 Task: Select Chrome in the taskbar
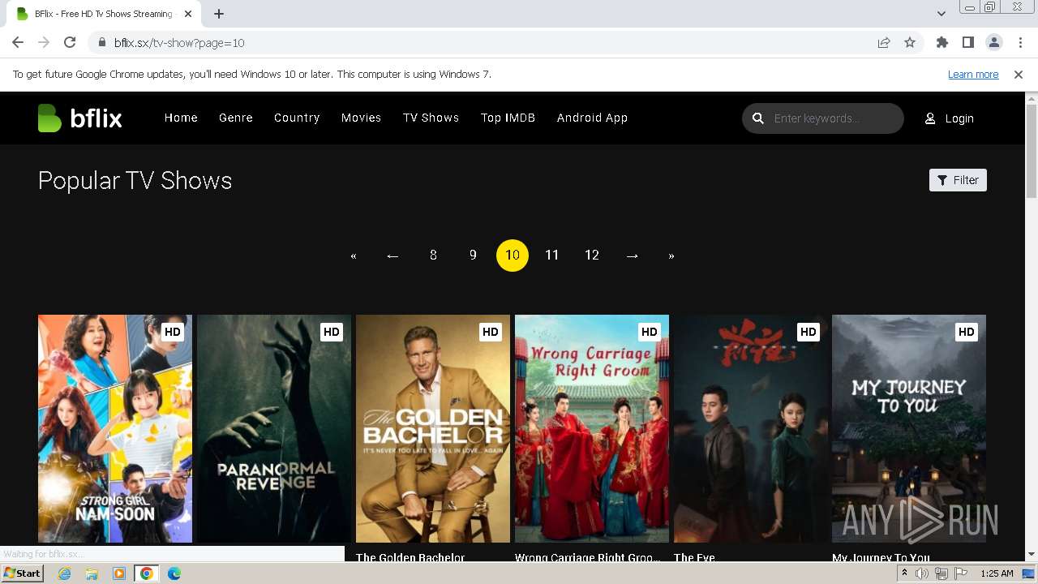pos(147,573)
